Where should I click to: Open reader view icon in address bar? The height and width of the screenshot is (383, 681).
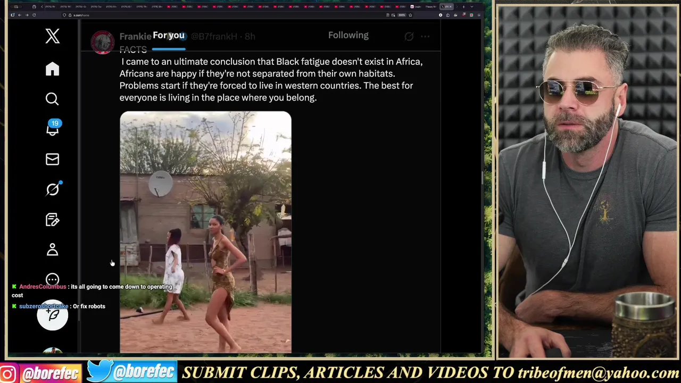(388, 15)
